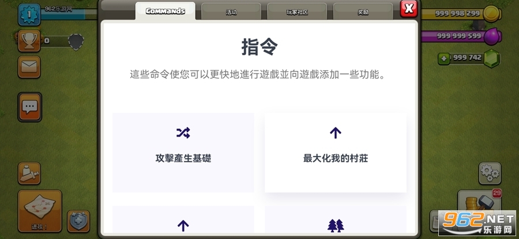Viewport: 519px width, 239px height.
Task: Select the 攻擊產生基礎 command card
Action: point(183,153)
